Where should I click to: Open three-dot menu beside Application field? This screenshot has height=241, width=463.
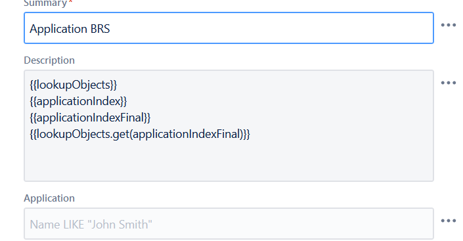(x=449, y=221)
